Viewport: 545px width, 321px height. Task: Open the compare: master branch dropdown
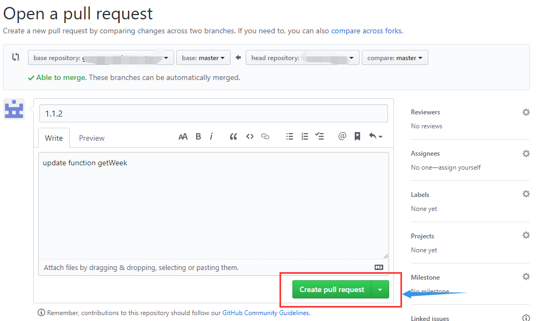point(395,57)
